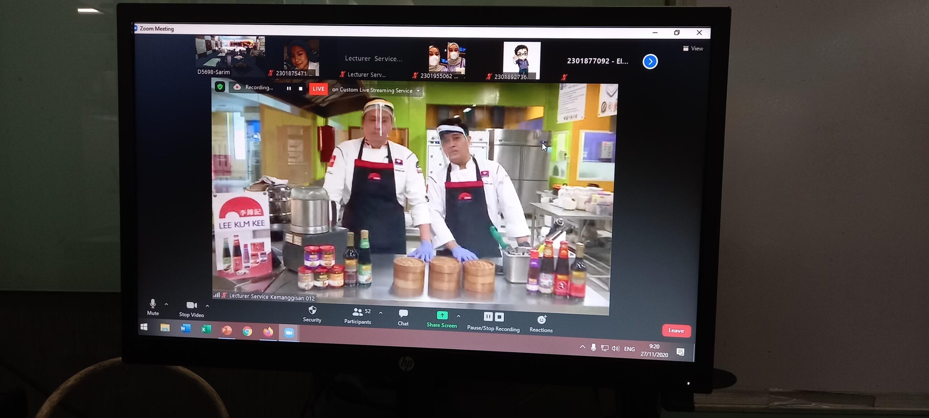Select participant 2301877092 name tile
Image resolution: width=929 pixels, height=418 pixels.
[597, 61]
